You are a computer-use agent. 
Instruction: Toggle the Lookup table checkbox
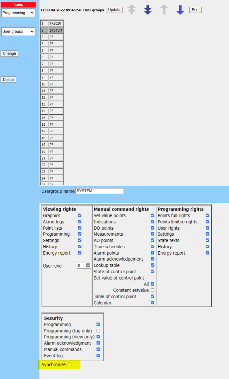[152, 265]
